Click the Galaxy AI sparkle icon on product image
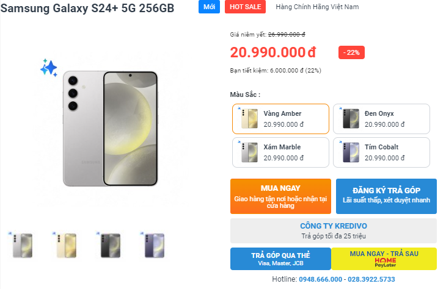This screenshot has width=446, height=289. tap(49, 68)
